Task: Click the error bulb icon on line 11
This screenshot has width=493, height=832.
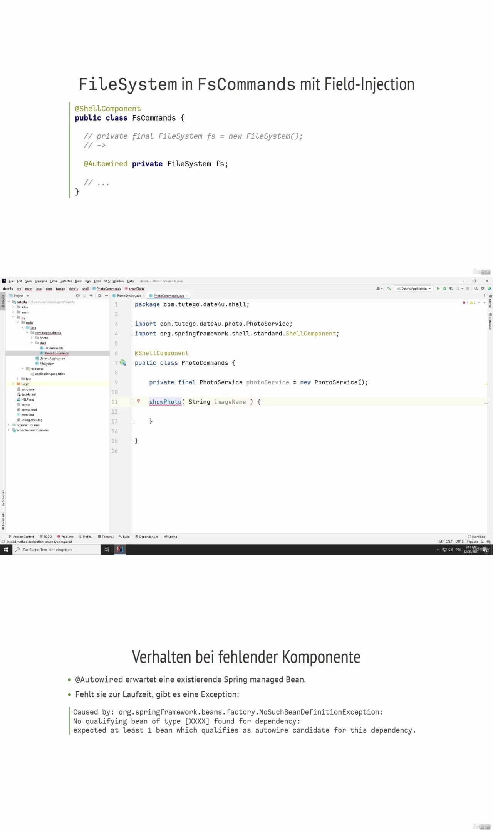Action: pos(138,401)
